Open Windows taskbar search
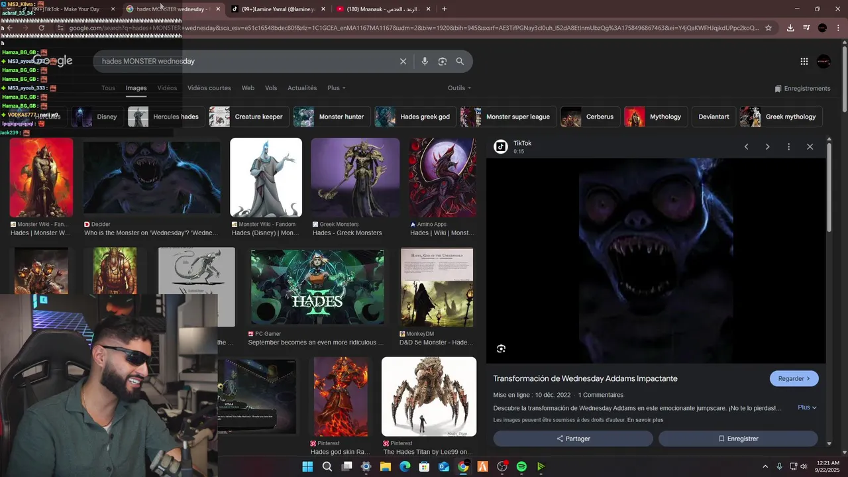This screenshot has height=477, width=848. [x=327, y=466]
